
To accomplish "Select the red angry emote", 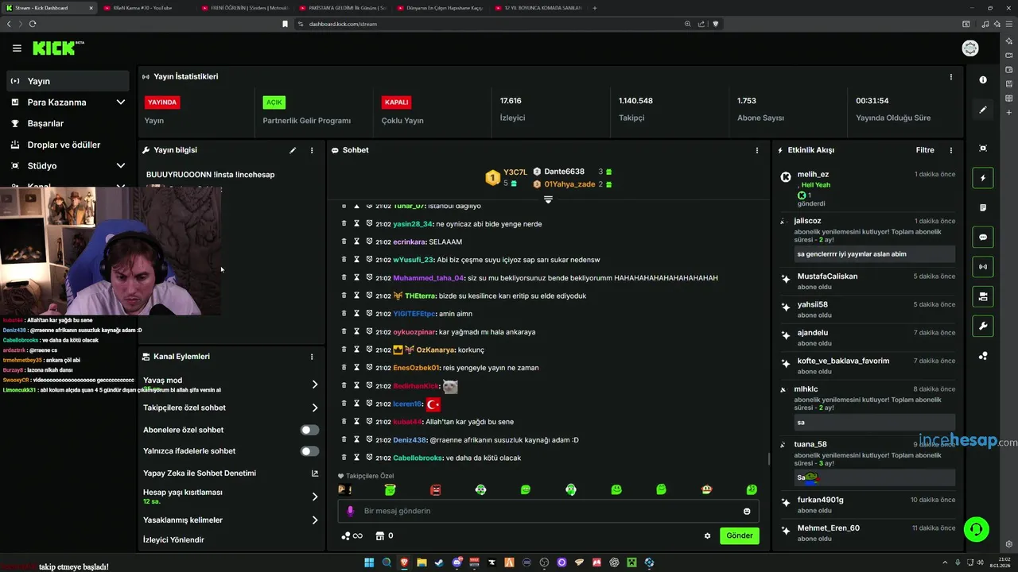I will [x=435, y=490].
